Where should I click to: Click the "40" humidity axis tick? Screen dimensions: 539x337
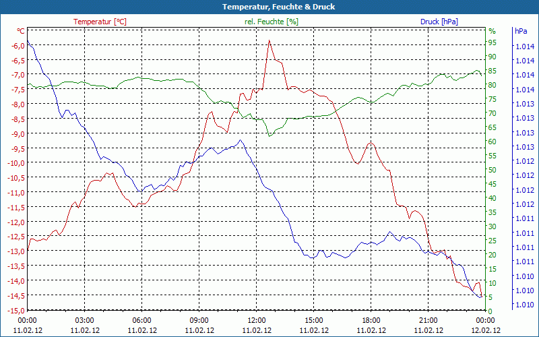click(x=493, y=198)
